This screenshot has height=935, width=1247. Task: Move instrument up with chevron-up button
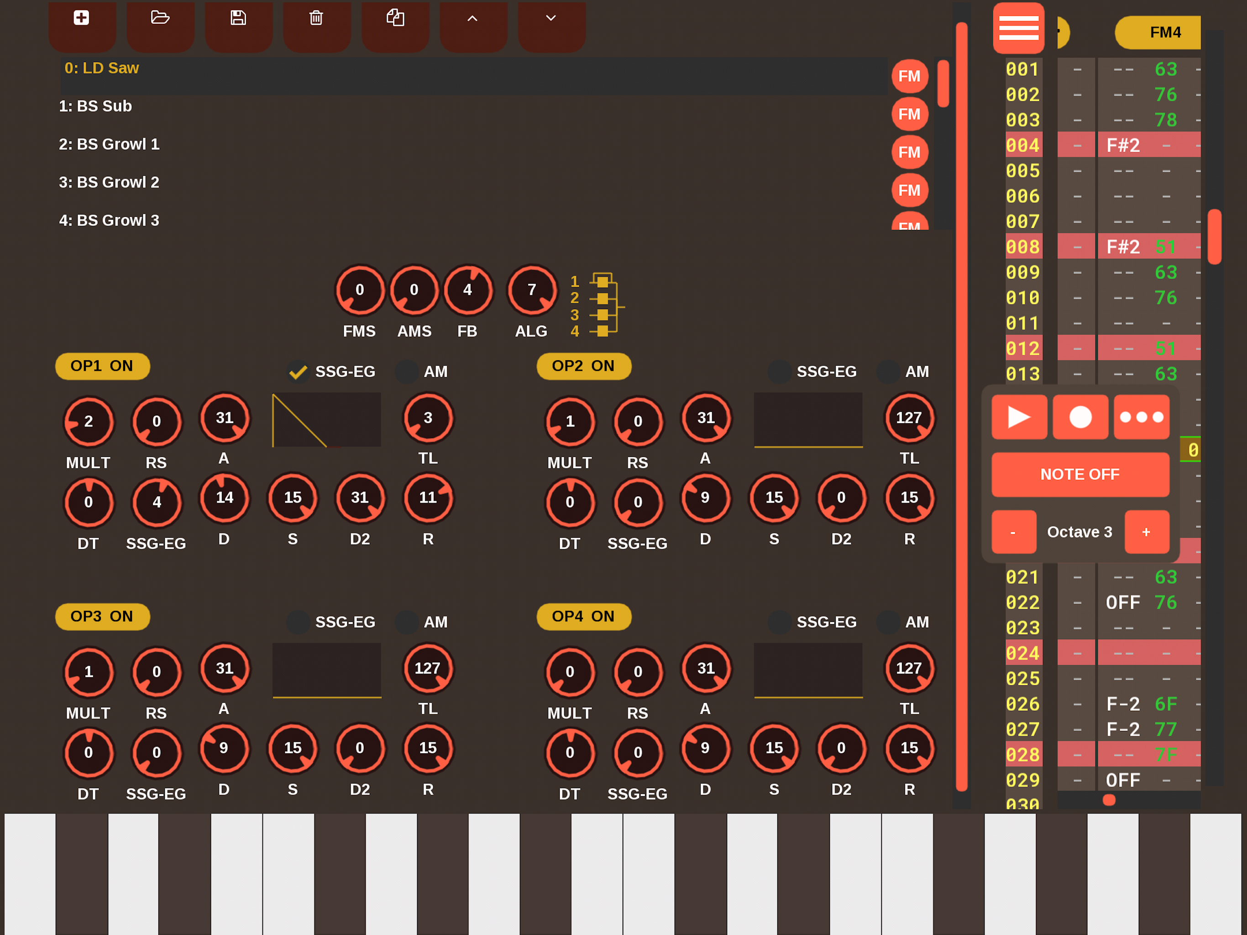(472, 19)
